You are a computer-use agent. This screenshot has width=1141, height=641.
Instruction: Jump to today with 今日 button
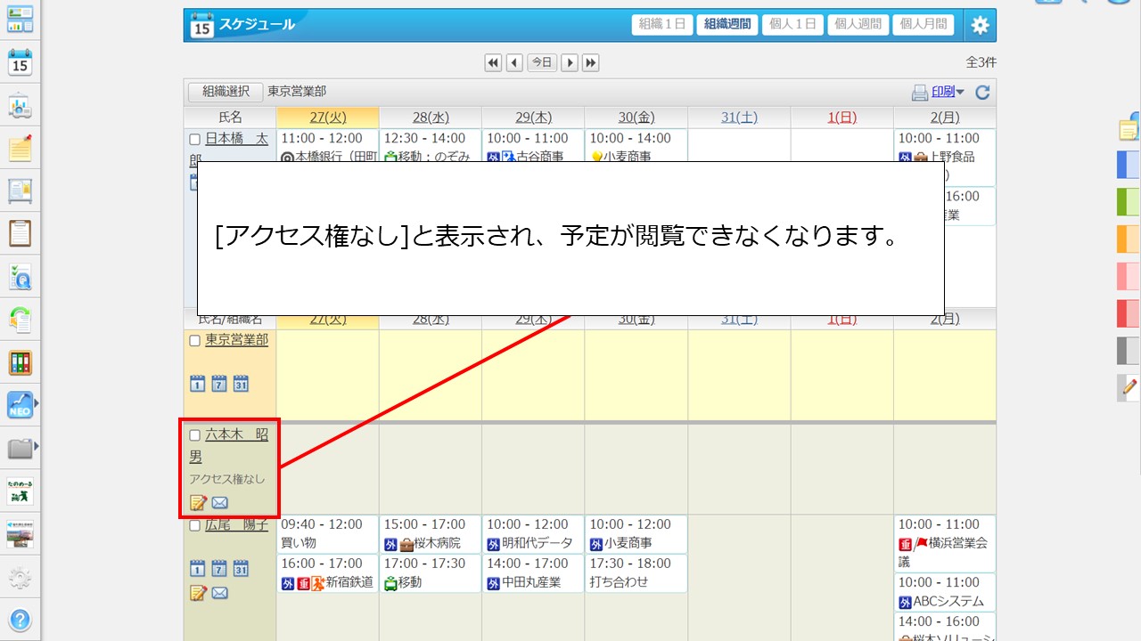tap(542, 62)
